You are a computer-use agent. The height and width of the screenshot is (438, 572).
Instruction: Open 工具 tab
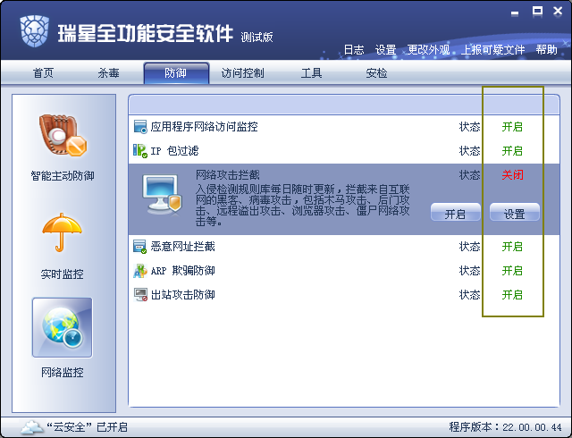click(311, 73)
